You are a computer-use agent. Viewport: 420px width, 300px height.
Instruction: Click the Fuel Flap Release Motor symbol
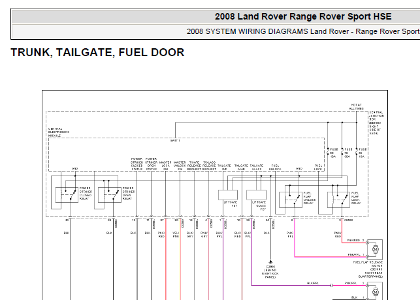[375, 249]
